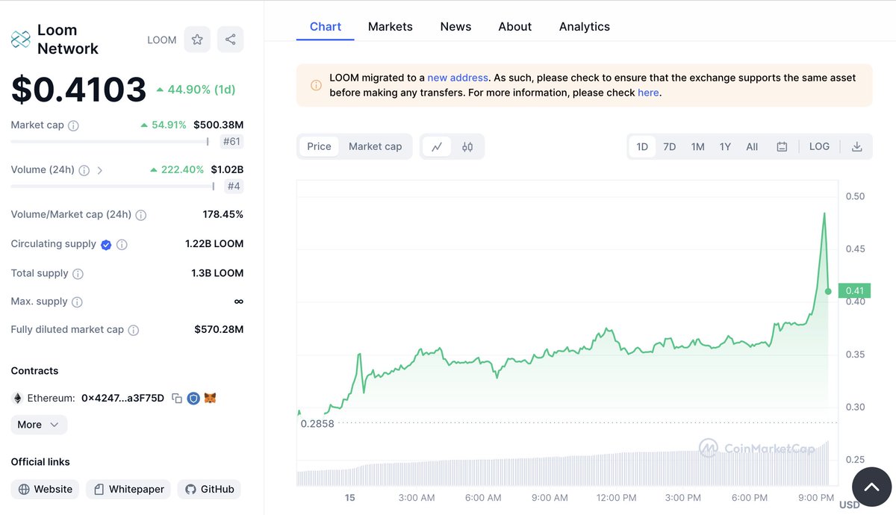Click the $0.4103 price text

[x=78, y=90]
